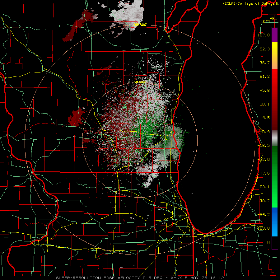Click the [KT] units label
This screenshot has width=280, height=280.
pyautogui.click(x=266, y=21)
